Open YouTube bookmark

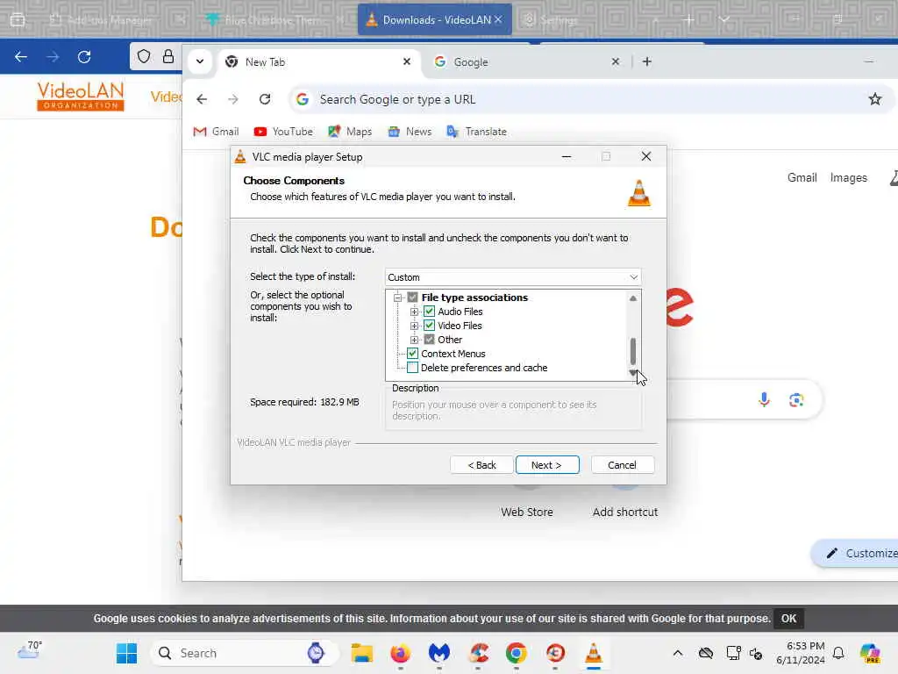tap(283, 132)
